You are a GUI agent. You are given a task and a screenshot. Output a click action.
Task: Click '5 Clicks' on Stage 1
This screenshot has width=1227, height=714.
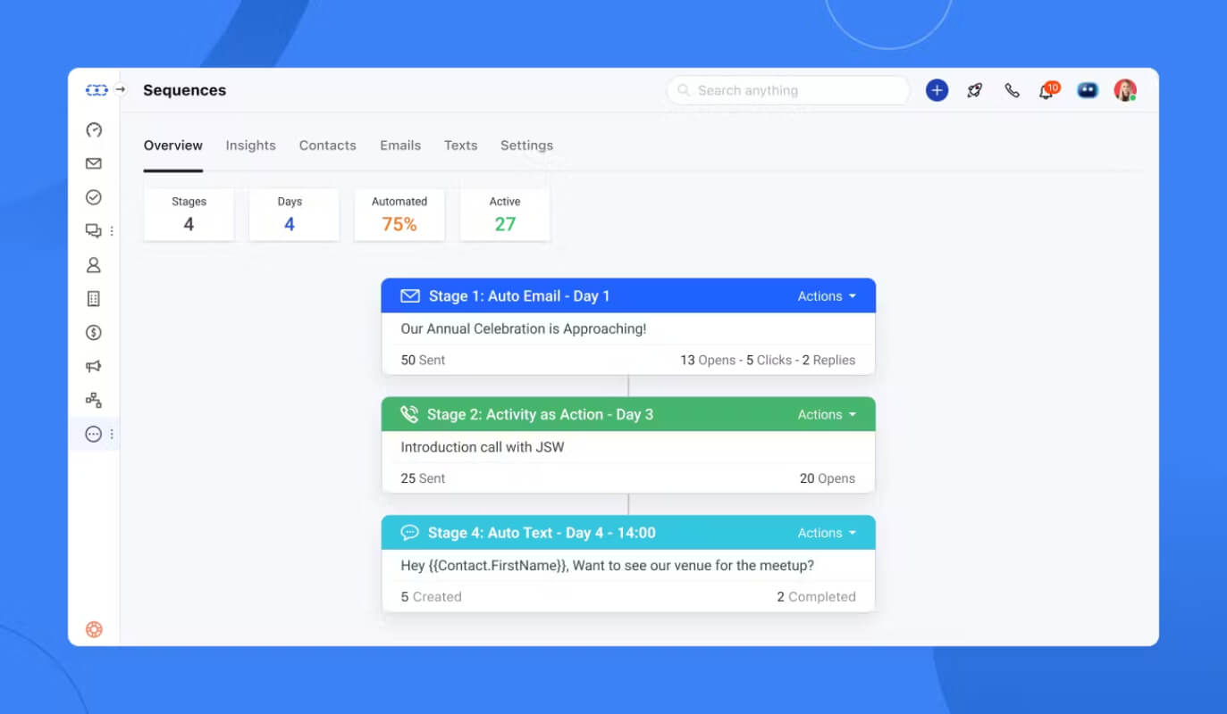tap(769, 360)
